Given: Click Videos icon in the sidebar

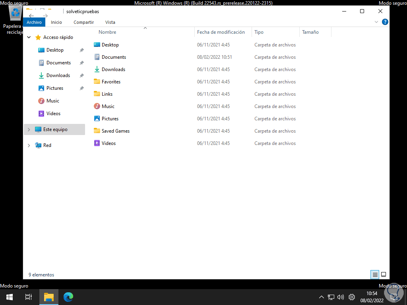Looking at the screenshot, I should (x=41, y=114).
